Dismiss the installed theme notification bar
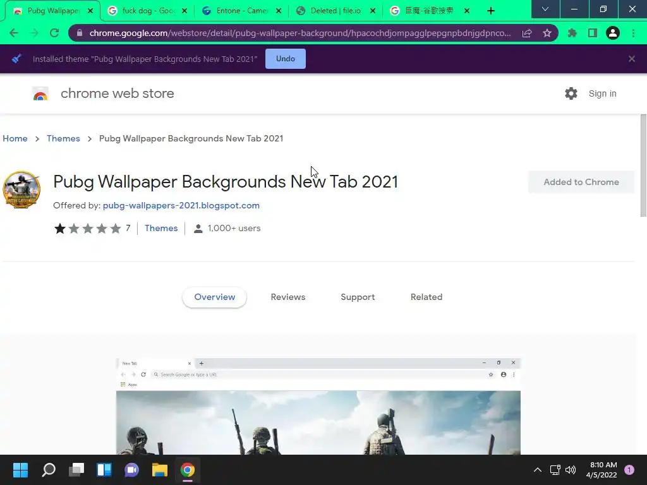The image size is (647, 485). tap(631, 59)
